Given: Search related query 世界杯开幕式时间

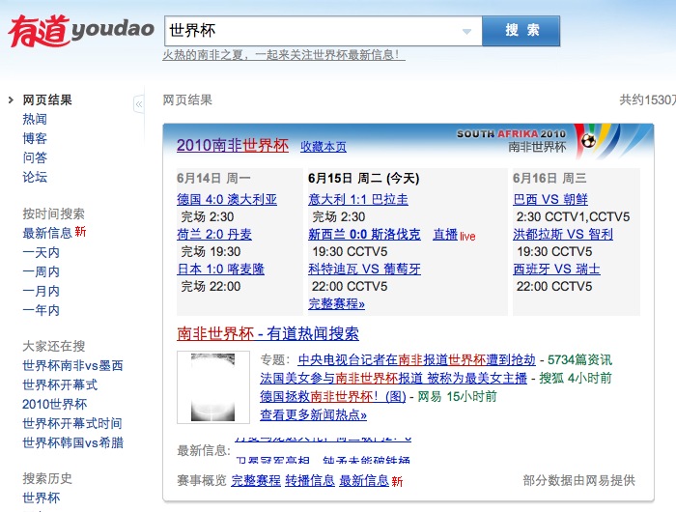Looking at the screenshot, I should tap(72, 423).
